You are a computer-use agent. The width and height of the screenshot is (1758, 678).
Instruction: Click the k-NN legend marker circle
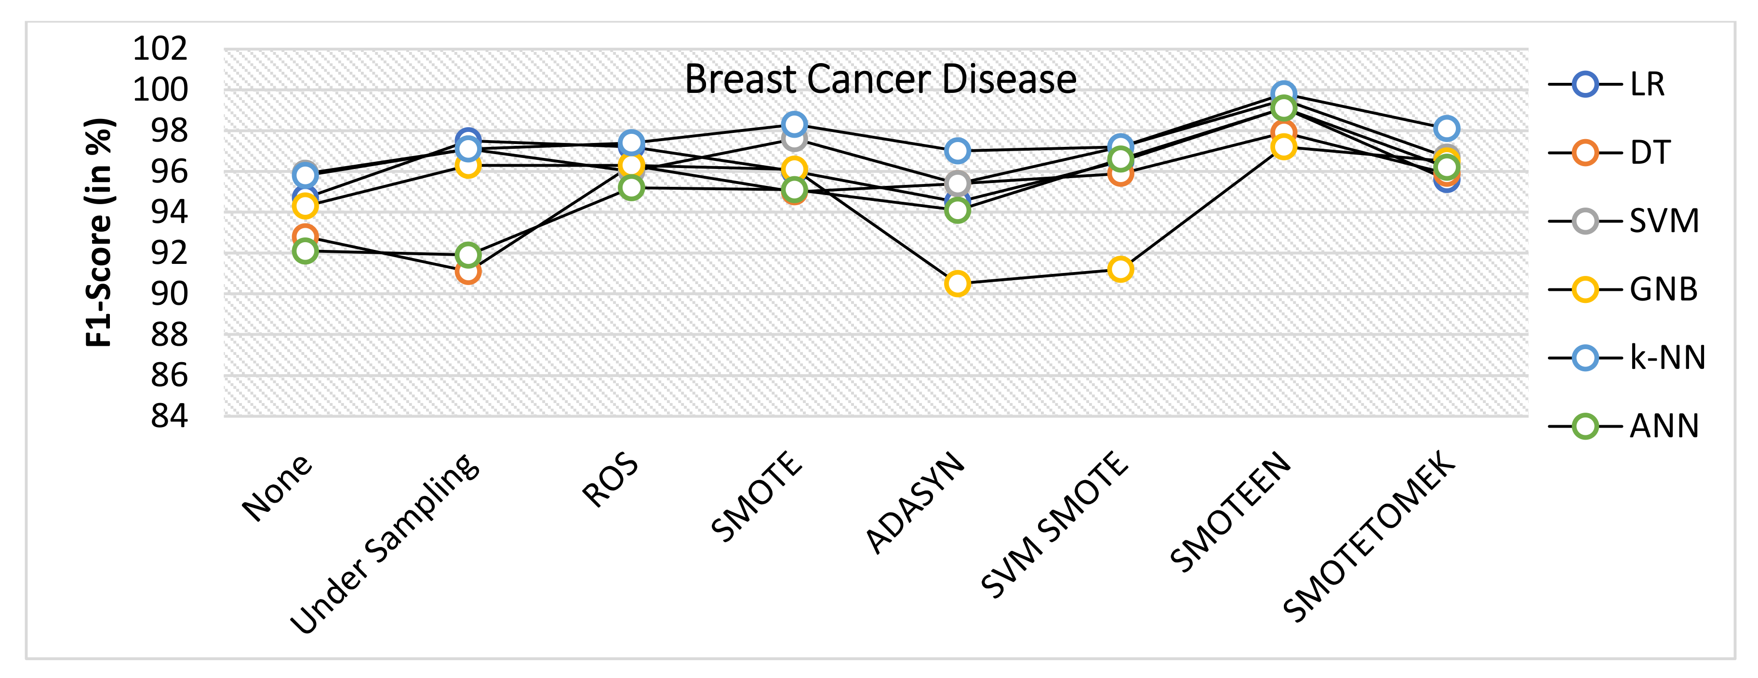point(1585,357)
